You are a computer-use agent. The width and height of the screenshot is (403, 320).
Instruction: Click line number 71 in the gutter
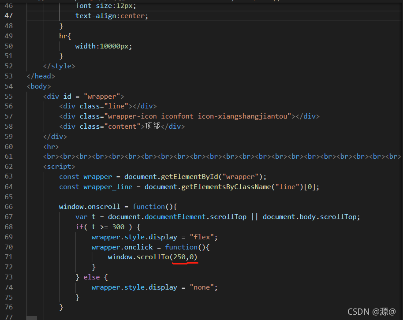[x=8, y=257]
